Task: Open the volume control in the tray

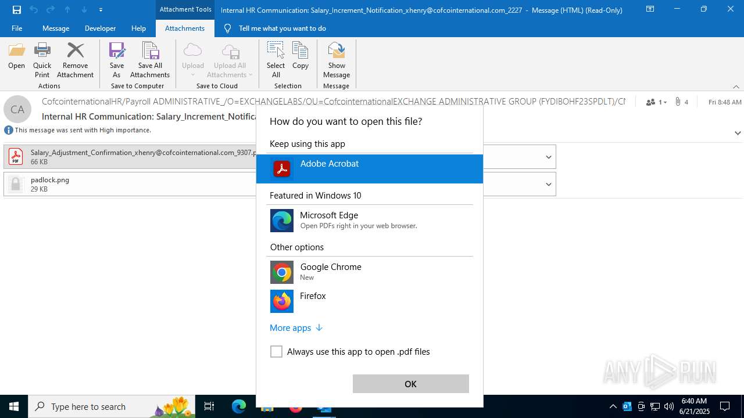Action: tap(669, 406)
